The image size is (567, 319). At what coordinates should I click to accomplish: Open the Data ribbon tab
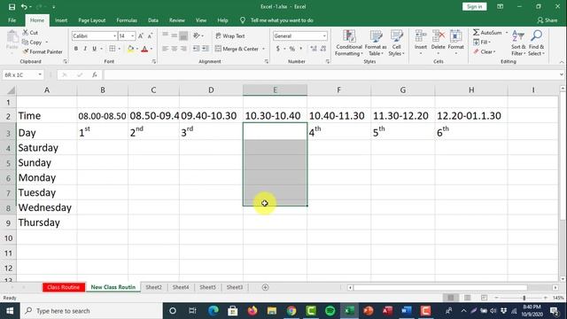pos(153,20)
